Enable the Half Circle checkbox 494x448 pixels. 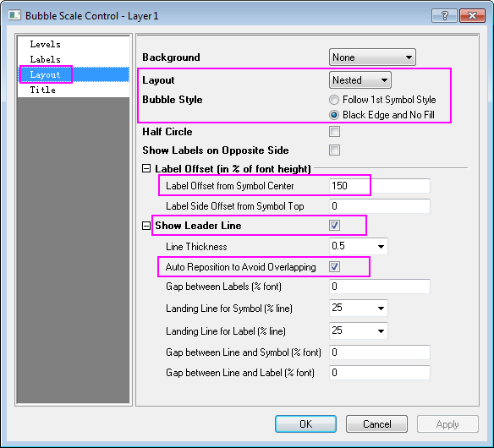point(334,132)
